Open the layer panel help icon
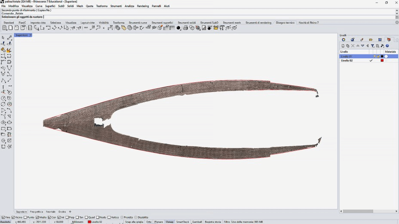The image size is (399, 224). coord(387,45)
